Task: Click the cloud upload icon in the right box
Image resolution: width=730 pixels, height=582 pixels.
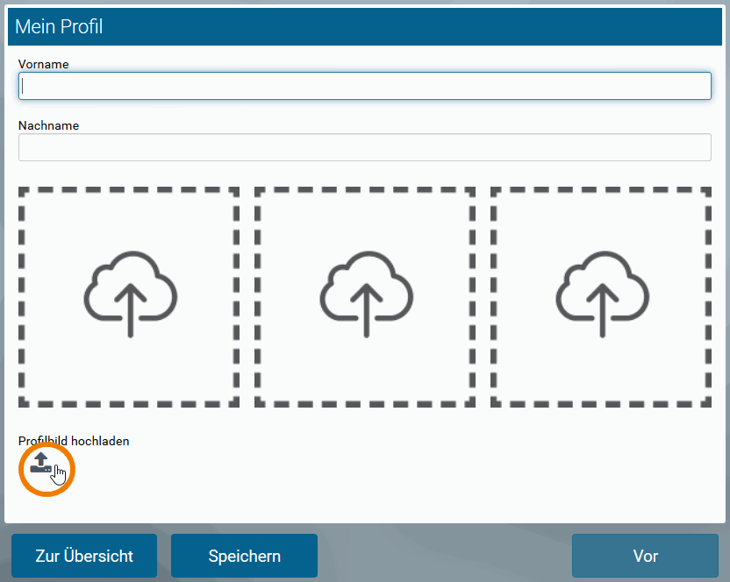Action: [x=602, y=287]
